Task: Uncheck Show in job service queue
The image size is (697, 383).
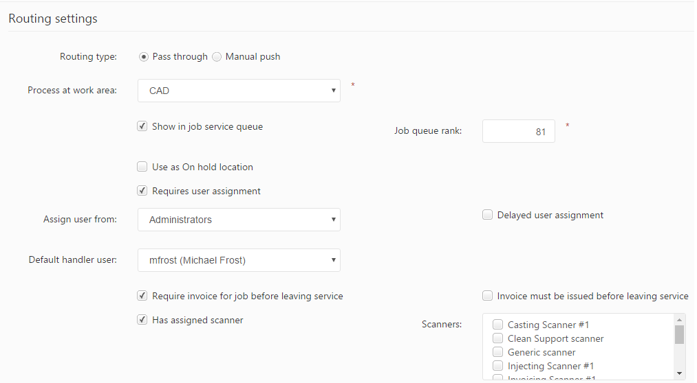Action: (142, 127)
